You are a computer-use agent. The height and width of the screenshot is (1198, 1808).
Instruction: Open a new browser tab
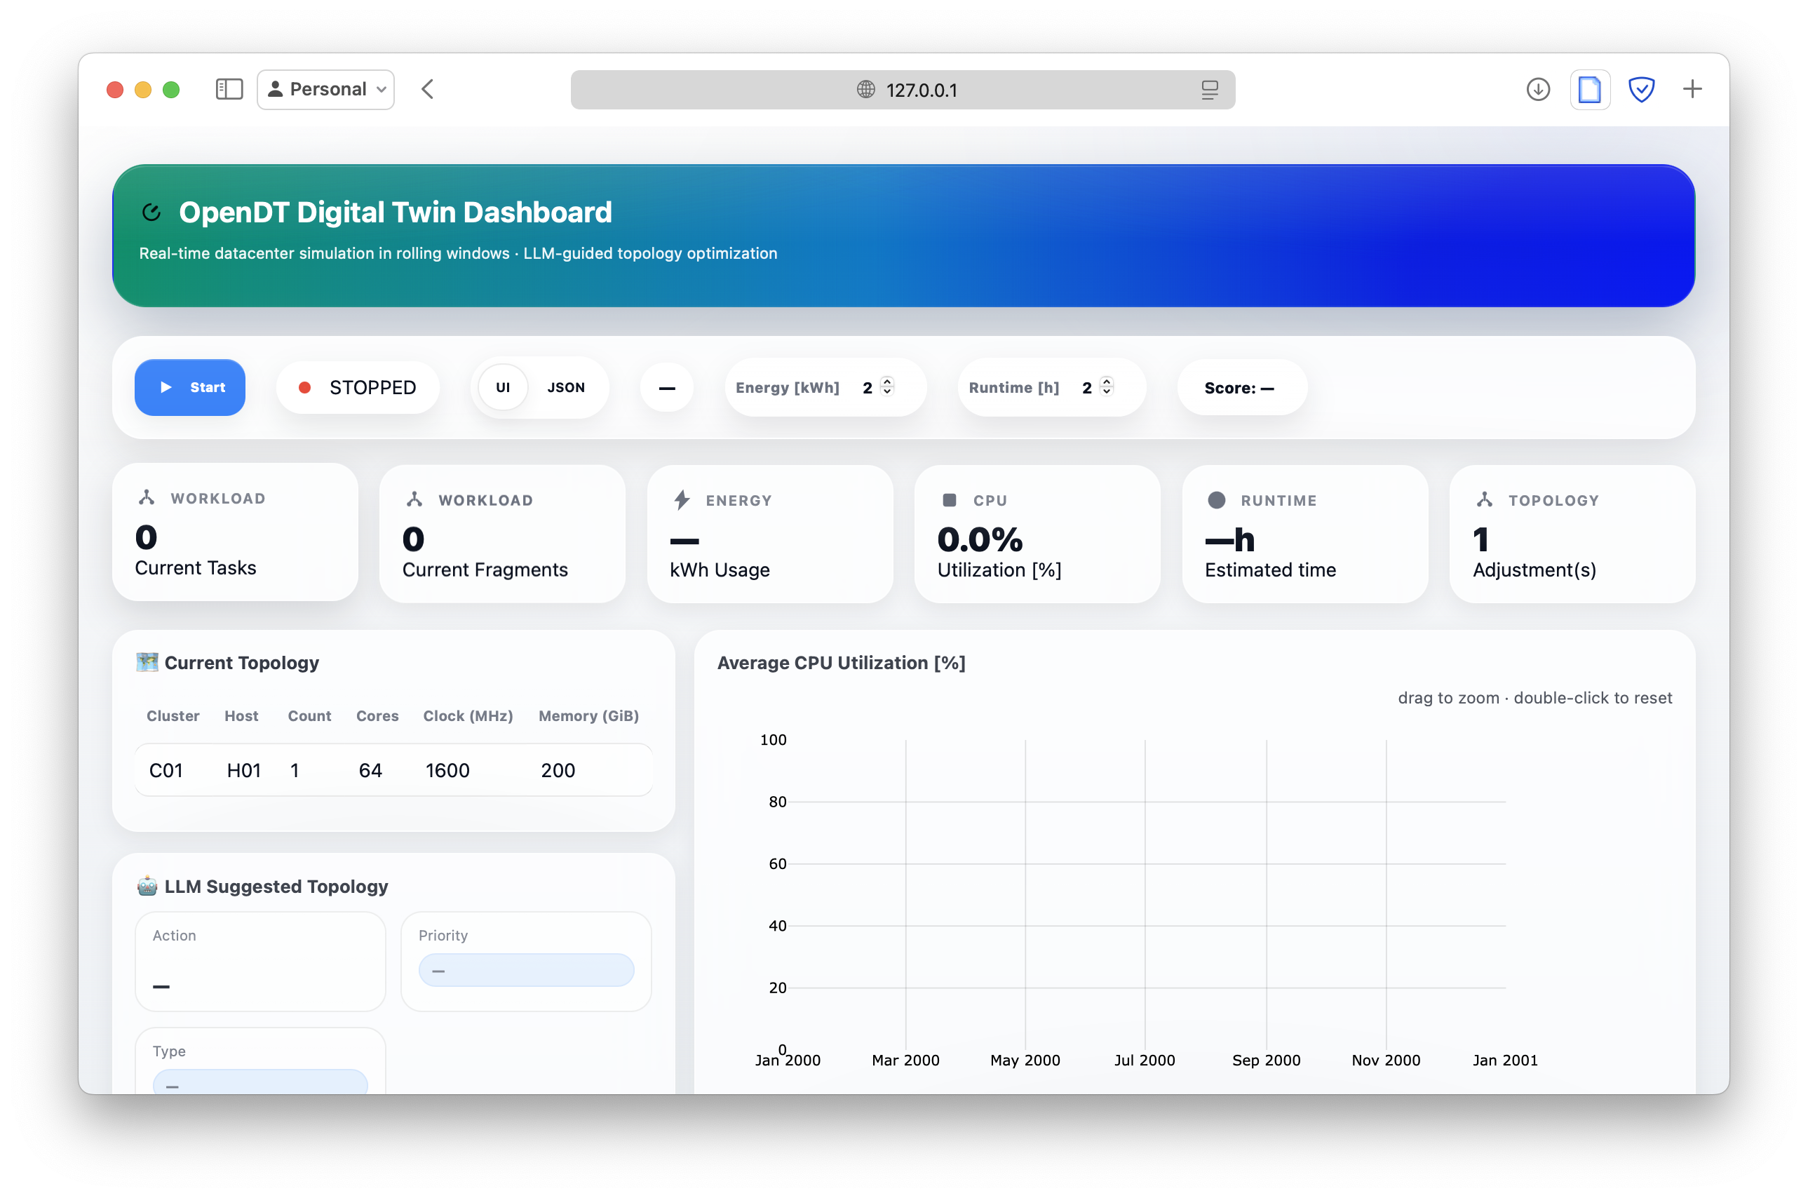tap(1692, 88)
